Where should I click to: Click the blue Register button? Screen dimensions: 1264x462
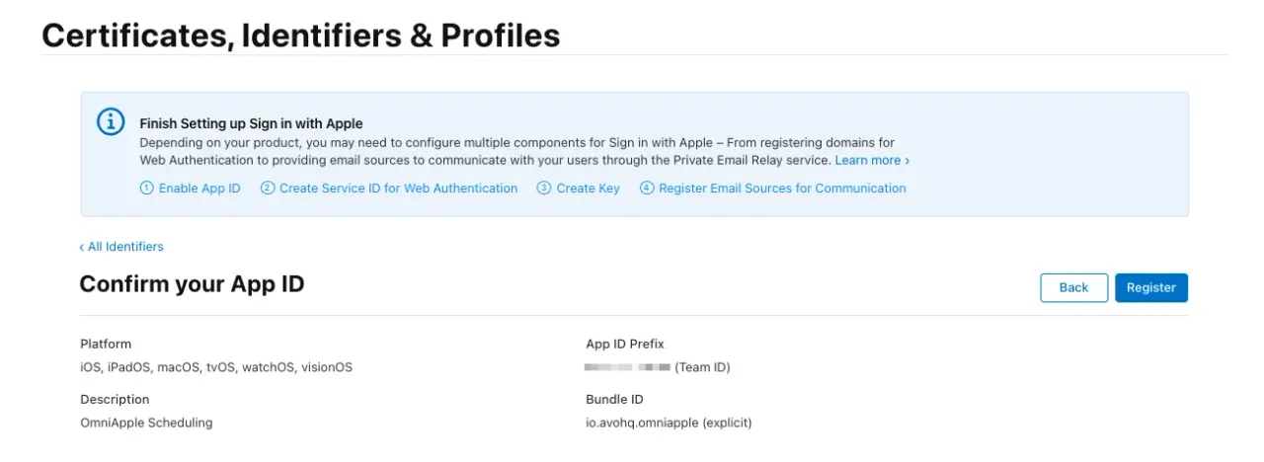click(x=1150, y=287)
